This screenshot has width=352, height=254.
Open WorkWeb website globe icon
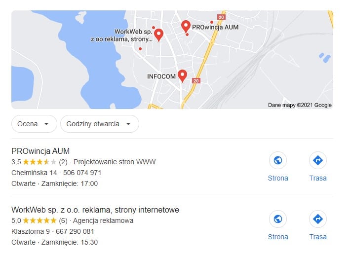tap(277, 219)
